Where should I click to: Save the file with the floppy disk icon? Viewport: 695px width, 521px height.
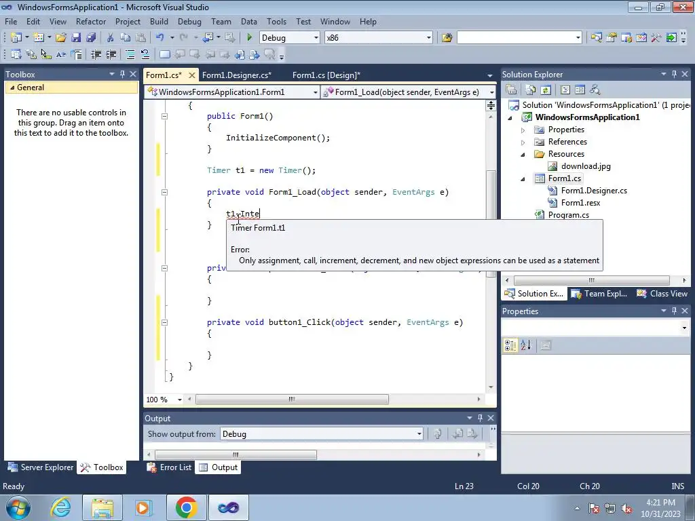click(76, 38)
